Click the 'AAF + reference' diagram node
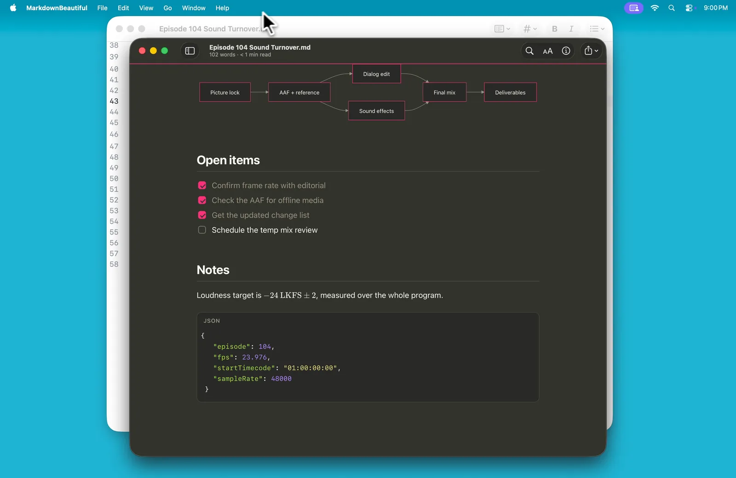Image resolution: width=736 pixels, height=478 pixels. [x=299, y=92]
